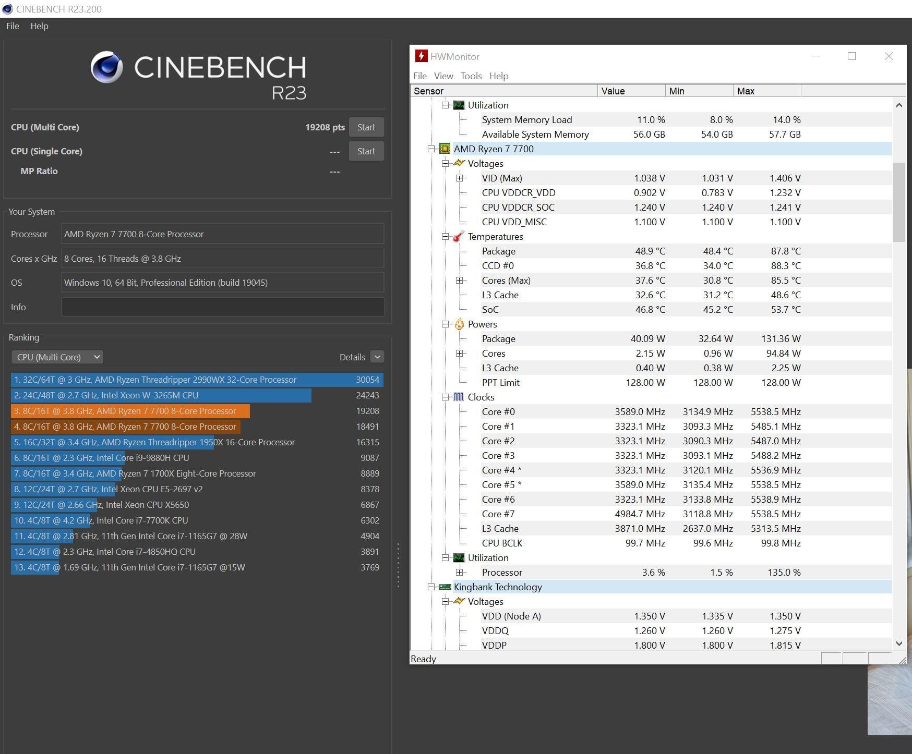Image resolution: width=912 pixels, height=754 pixels.
Task: Select the Threadripper 1950X ranking entry
Action: [x=197, y=442]
